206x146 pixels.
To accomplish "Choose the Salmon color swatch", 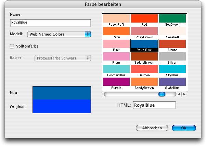I will [x=144, y=69].
